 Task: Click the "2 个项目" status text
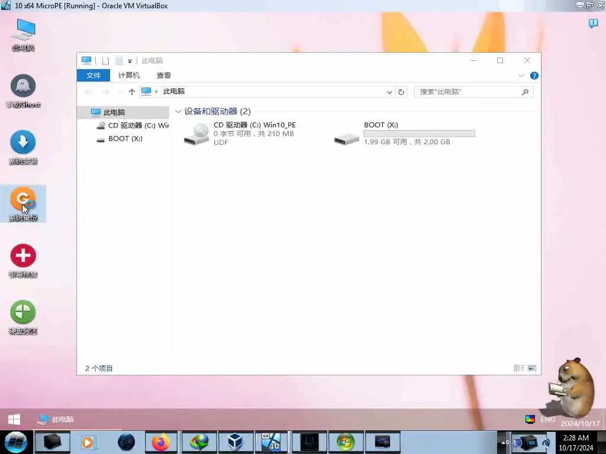(x=99, y=368)
